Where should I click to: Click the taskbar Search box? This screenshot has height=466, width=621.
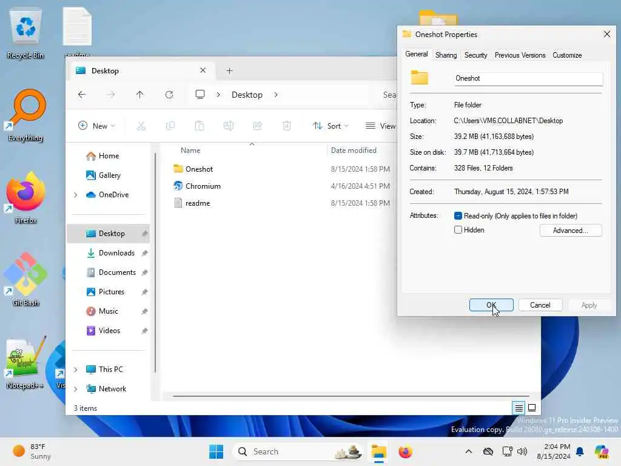pyautogui.click(x=297, y=451)
